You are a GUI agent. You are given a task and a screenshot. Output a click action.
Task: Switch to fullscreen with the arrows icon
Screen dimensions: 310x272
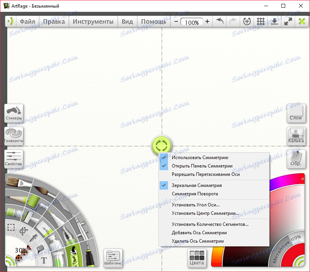[x=288, y=21]
